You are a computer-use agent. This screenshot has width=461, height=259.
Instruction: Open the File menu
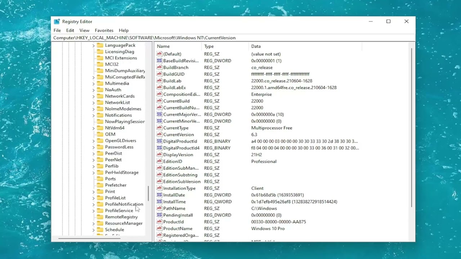[57, 31]
